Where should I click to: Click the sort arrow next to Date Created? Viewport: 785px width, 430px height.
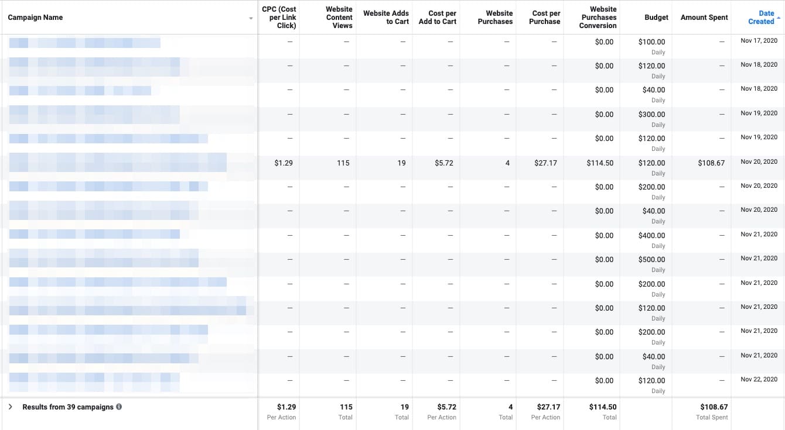(779, 19)
